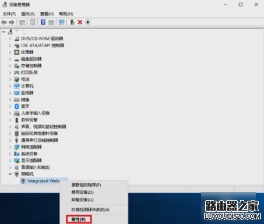Expand the DVD/CD-ROM 驱动器 category
The width and height of the screenshot is (264, 224).
coord(10,38)
